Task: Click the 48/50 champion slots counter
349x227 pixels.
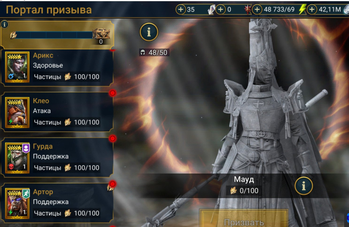Action: (x=154, y=52)
